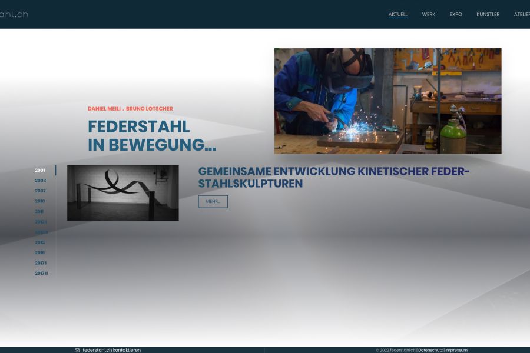Click the © 2022 federstahl.ch text

396,350
